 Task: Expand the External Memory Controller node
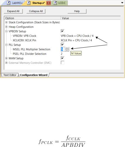(x=6, y=63)
